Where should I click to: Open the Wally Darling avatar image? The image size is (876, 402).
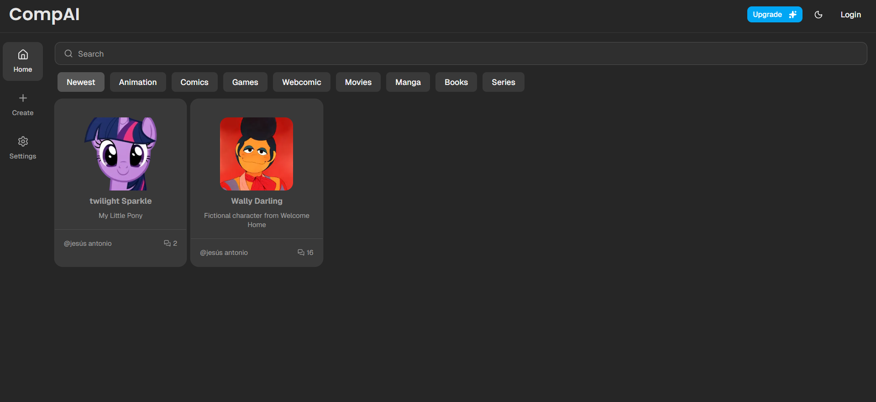tap(257, 154)
